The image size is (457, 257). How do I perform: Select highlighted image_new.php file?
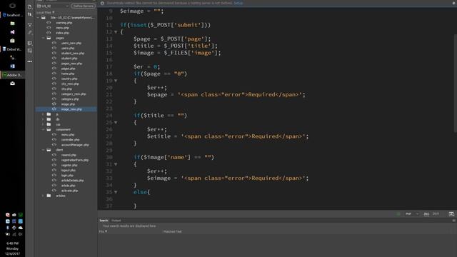pyautogui.click(x=71, y=109)
